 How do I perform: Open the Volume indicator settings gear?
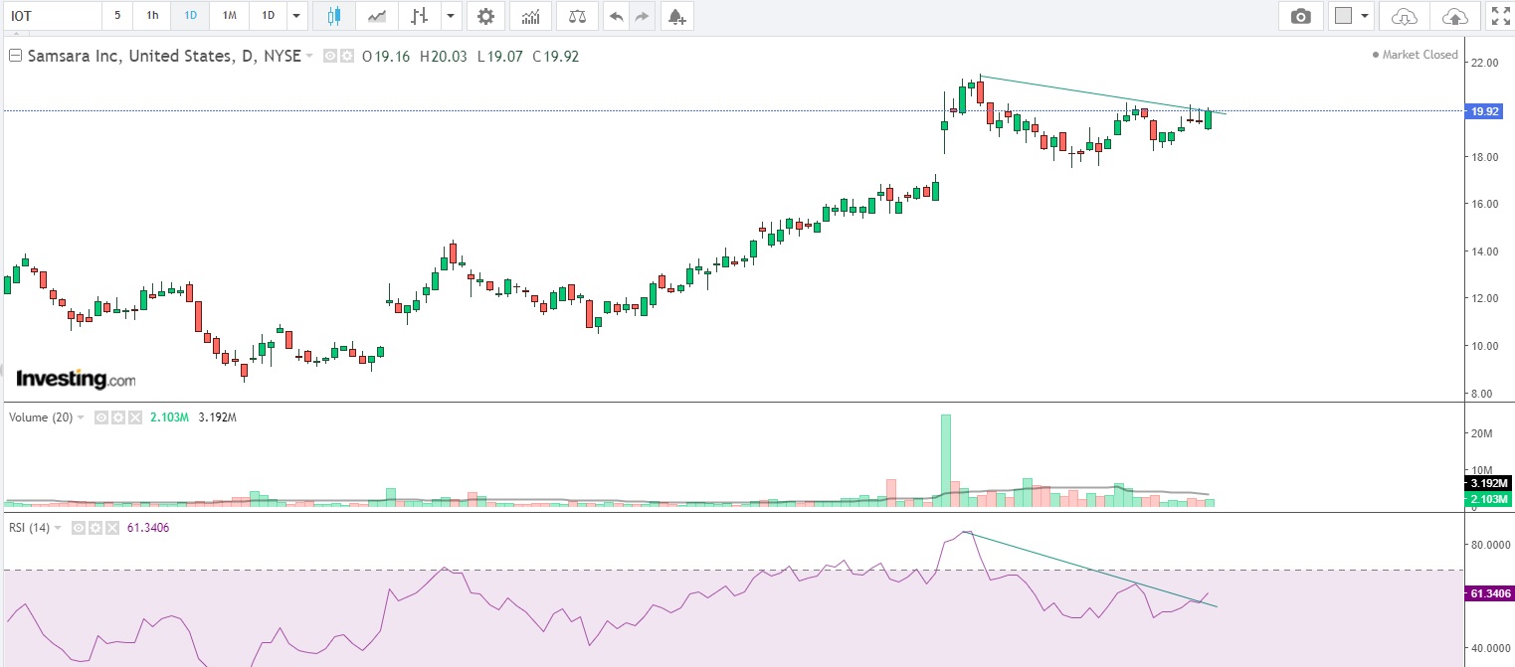coord(116,417)
